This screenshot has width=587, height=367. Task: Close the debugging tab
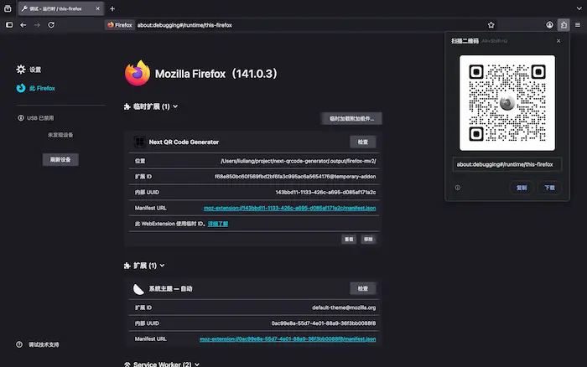(x=98, y=8)
